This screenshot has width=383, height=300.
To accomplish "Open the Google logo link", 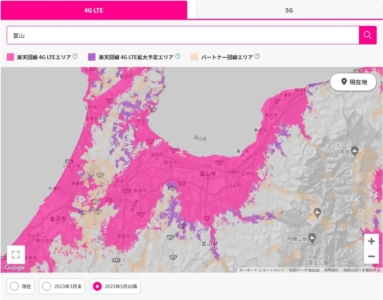I will coord(15,267).
